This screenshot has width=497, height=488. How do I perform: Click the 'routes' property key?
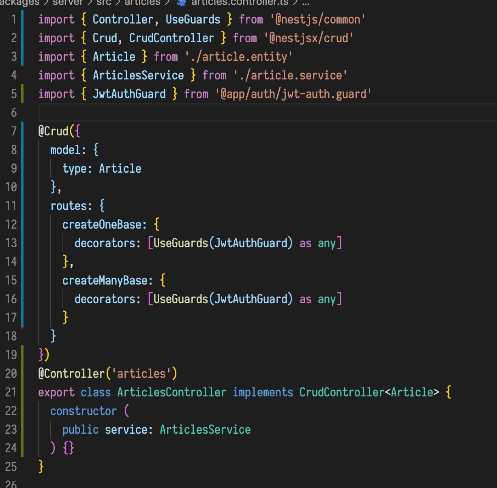coord(69,206)
